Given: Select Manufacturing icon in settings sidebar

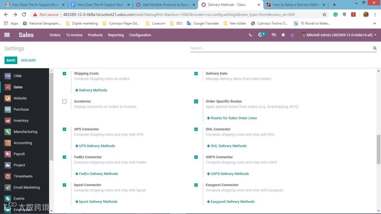Looking at the screenshot, I should 7,132.
